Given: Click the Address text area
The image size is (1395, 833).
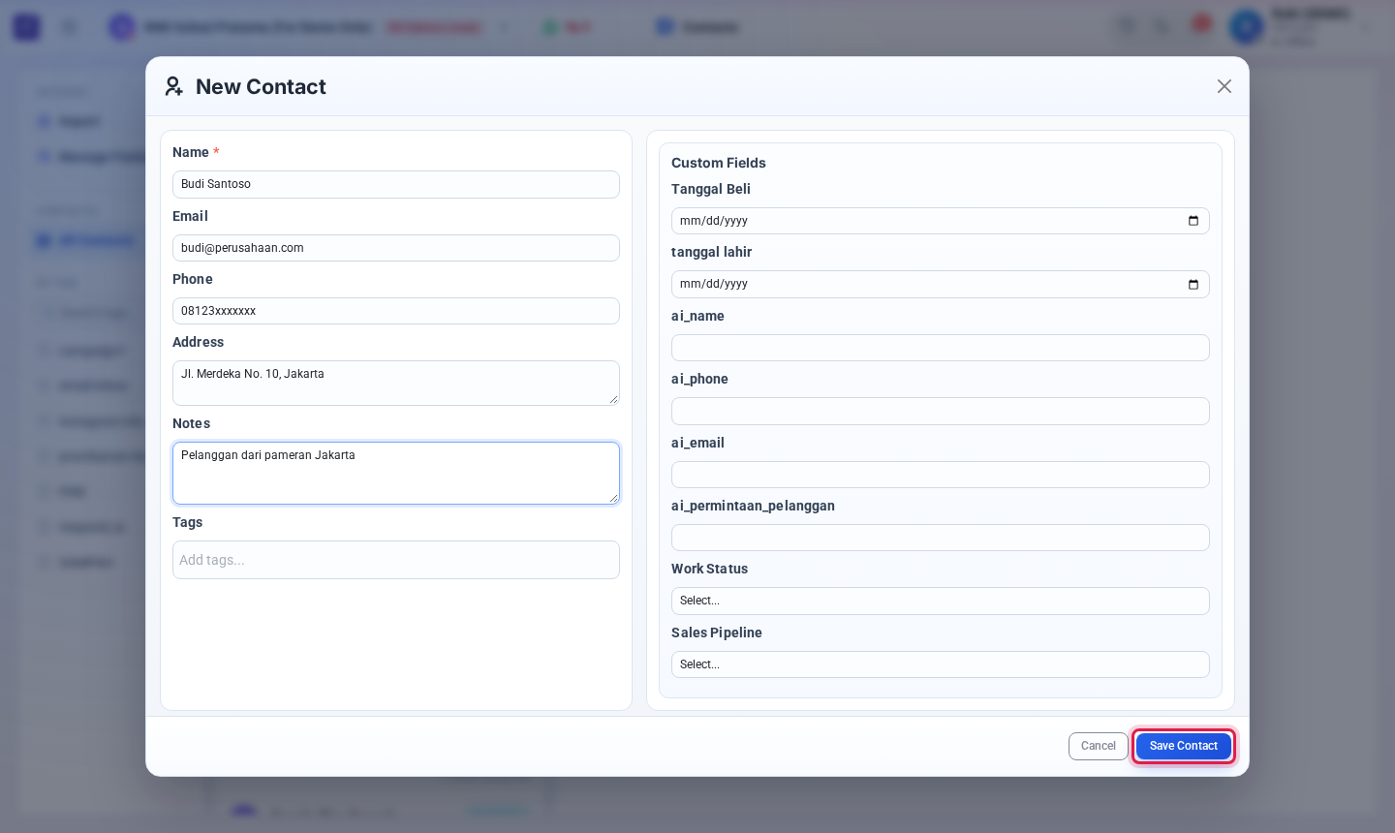Looking at the screenshot, I should pos(396,383).
